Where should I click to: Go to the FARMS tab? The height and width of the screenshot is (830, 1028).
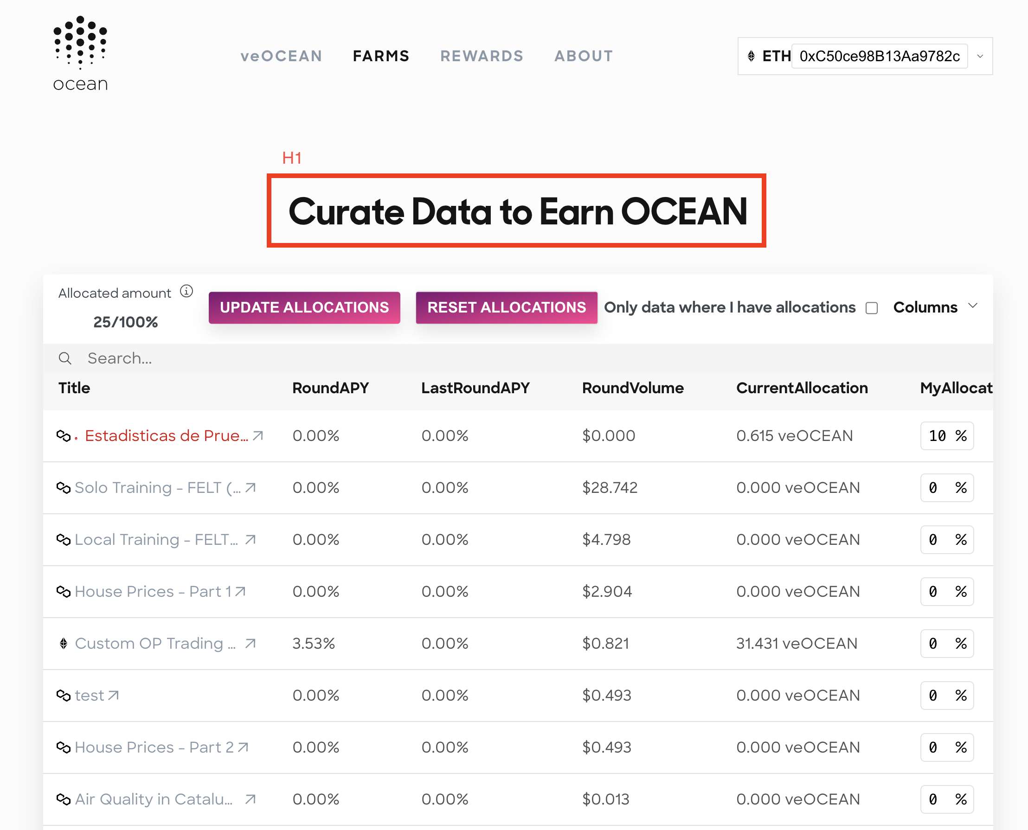coord(381,56)
